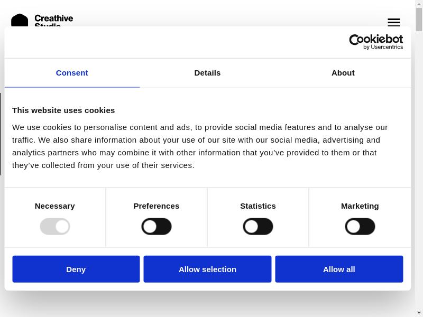This screenshot has height=317, width=423.
Task: Click the Creathive Studio house logo icon
Action: point(20,20)
